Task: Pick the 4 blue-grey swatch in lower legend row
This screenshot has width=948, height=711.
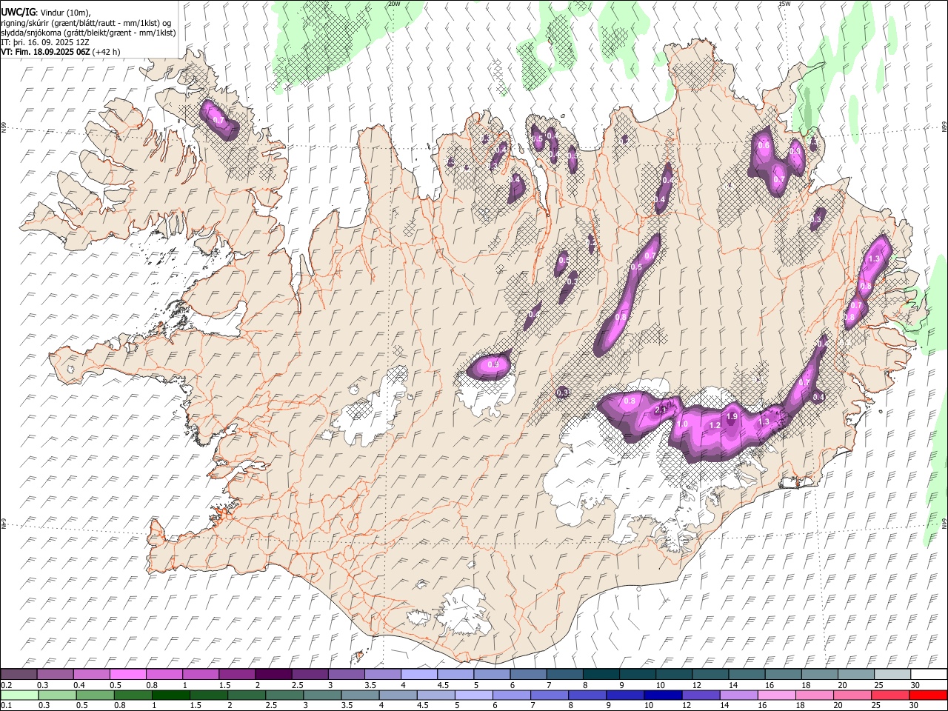Action: 397,695
